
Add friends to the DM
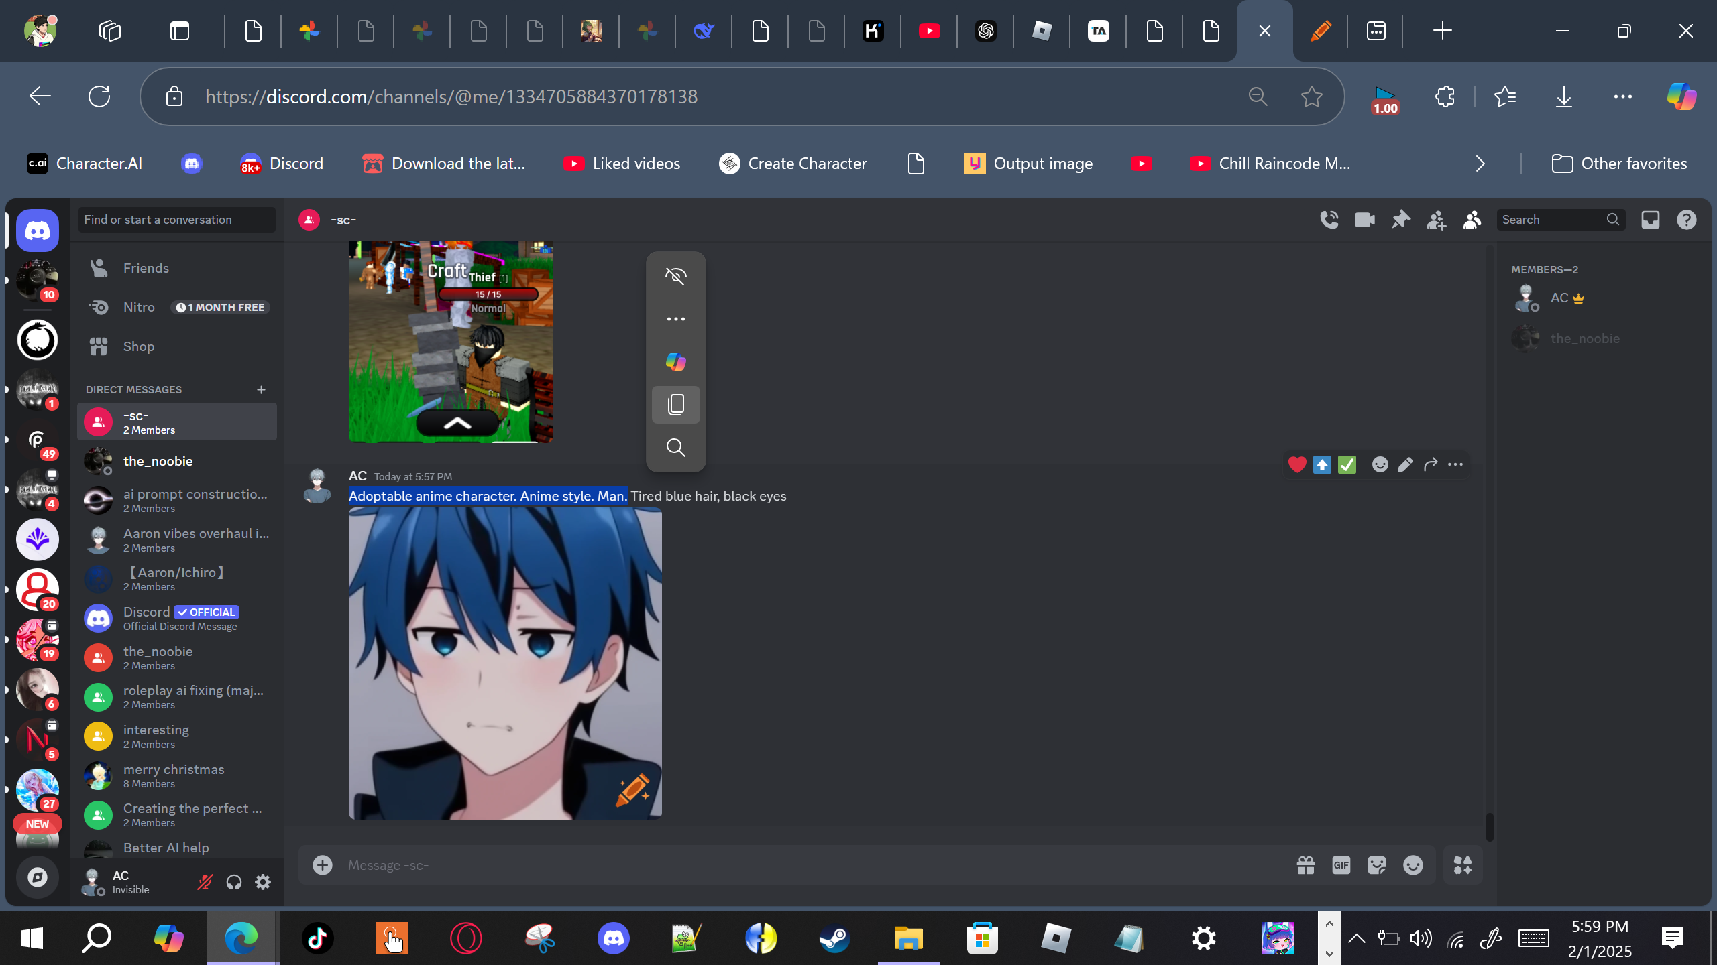1436,220
